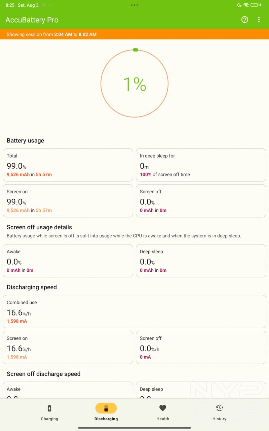The image size is (269, 431).
Task: Tap the three dots in status bar center
Action: point(134,5)
